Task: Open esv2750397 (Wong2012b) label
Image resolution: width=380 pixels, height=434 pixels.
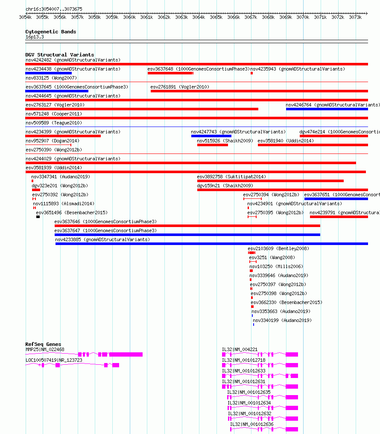Action: point(278,284)
